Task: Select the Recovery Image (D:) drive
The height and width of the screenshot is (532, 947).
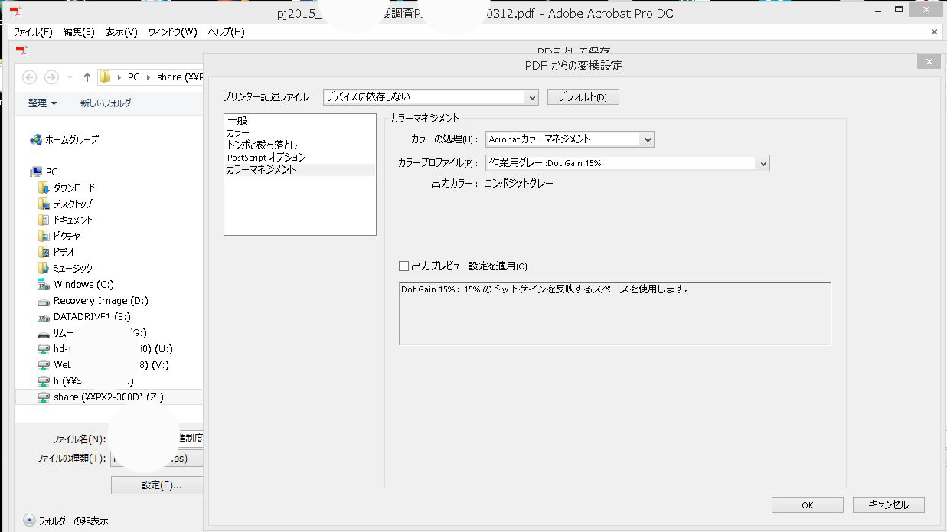Action: tap(93, 301)
